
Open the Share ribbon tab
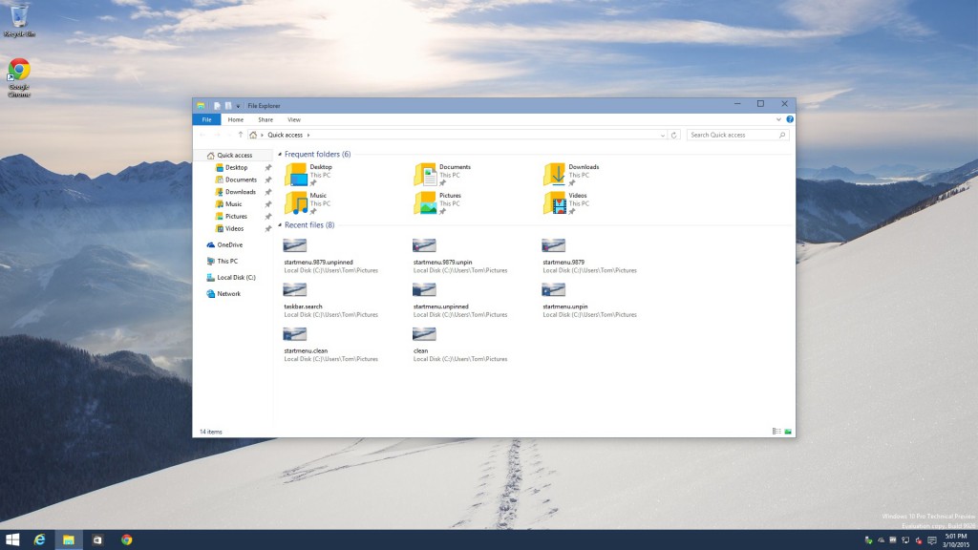(x=266, y=119)
